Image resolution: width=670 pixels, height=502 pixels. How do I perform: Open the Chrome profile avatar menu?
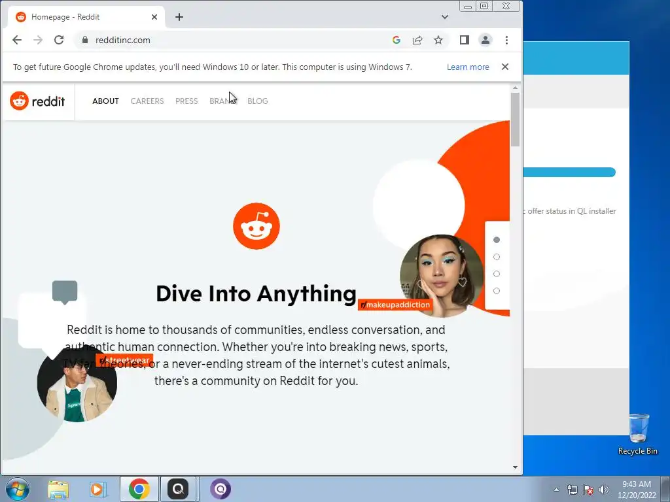[485, 40]
